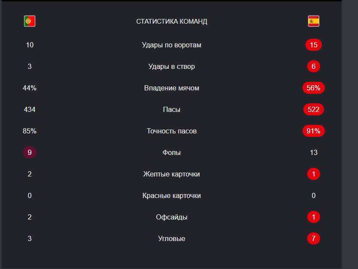Select the red 1 offsides badge

tap(314, 217)
